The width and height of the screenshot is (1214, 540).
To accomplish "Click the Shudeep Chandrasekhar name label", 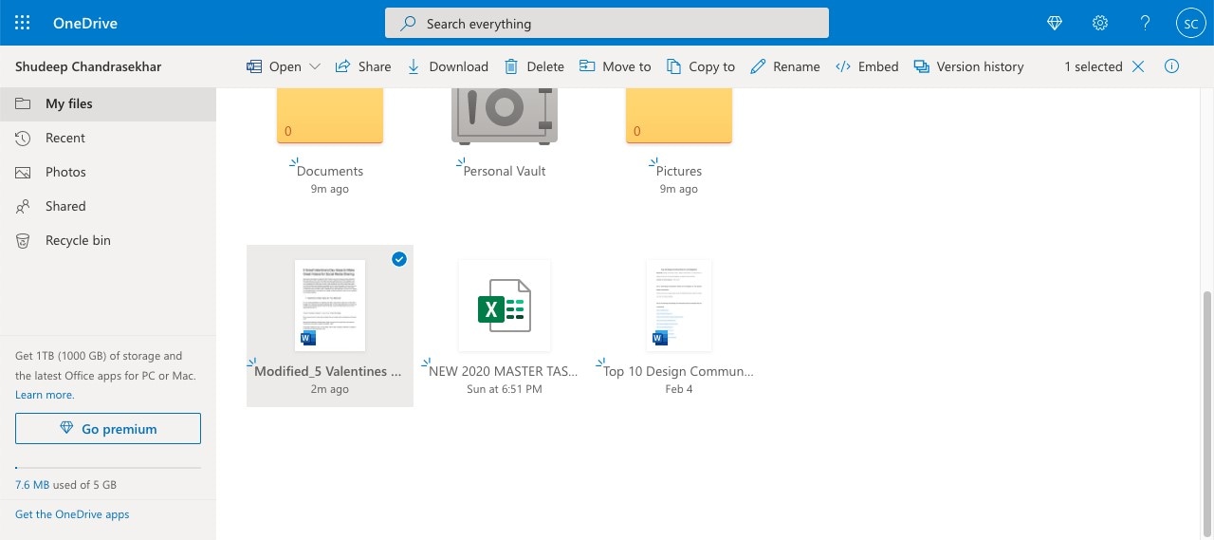I will pos(88,66).
